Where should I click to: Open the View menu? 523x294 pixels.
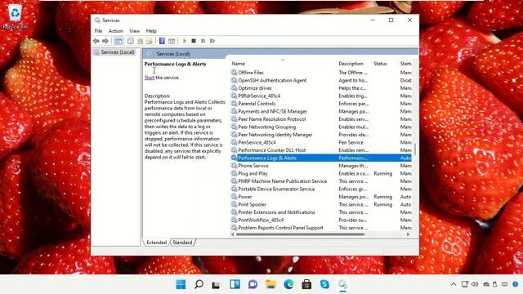pyautogui.click(x=134, y=31)
